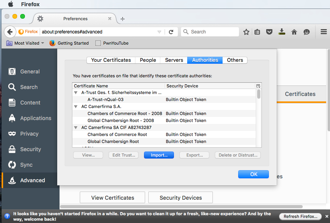
Task: Show bookmarks list icon in toolbar
Action: [257, 32]
